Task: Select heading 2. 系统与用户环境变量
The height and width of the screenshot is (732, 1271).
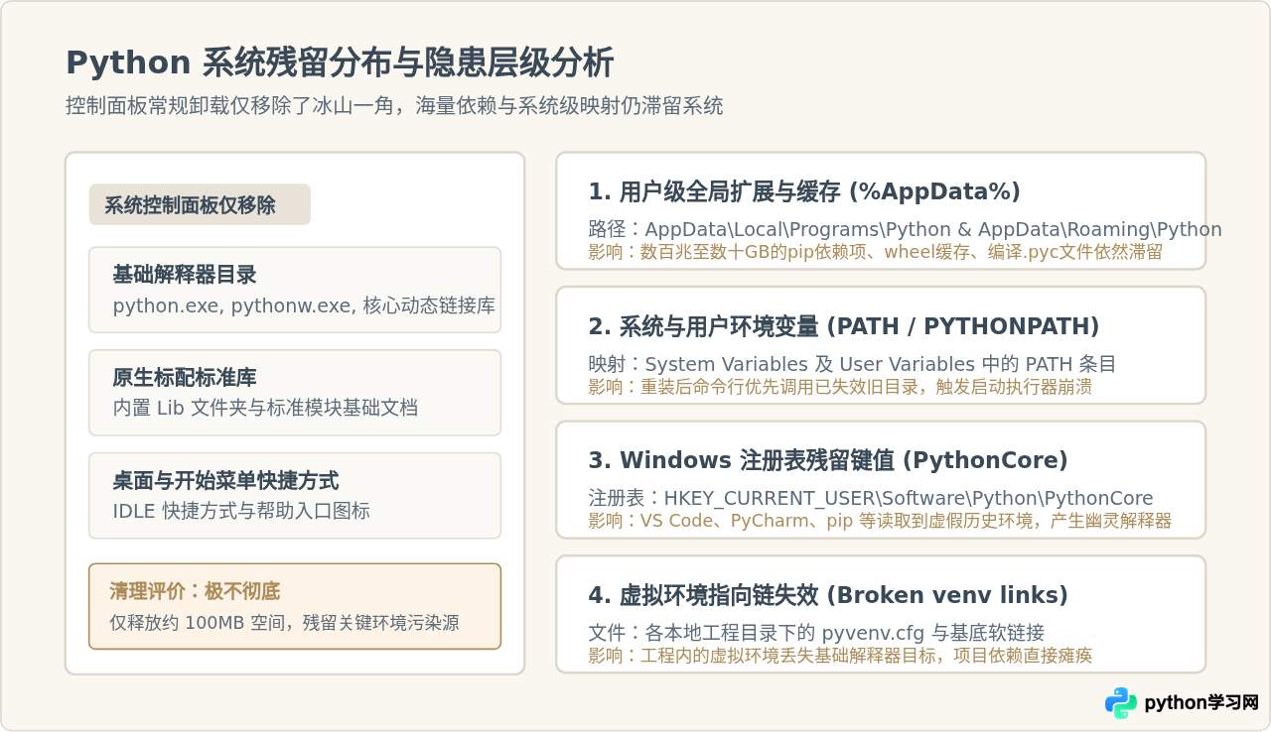Action: click(844, 326)
